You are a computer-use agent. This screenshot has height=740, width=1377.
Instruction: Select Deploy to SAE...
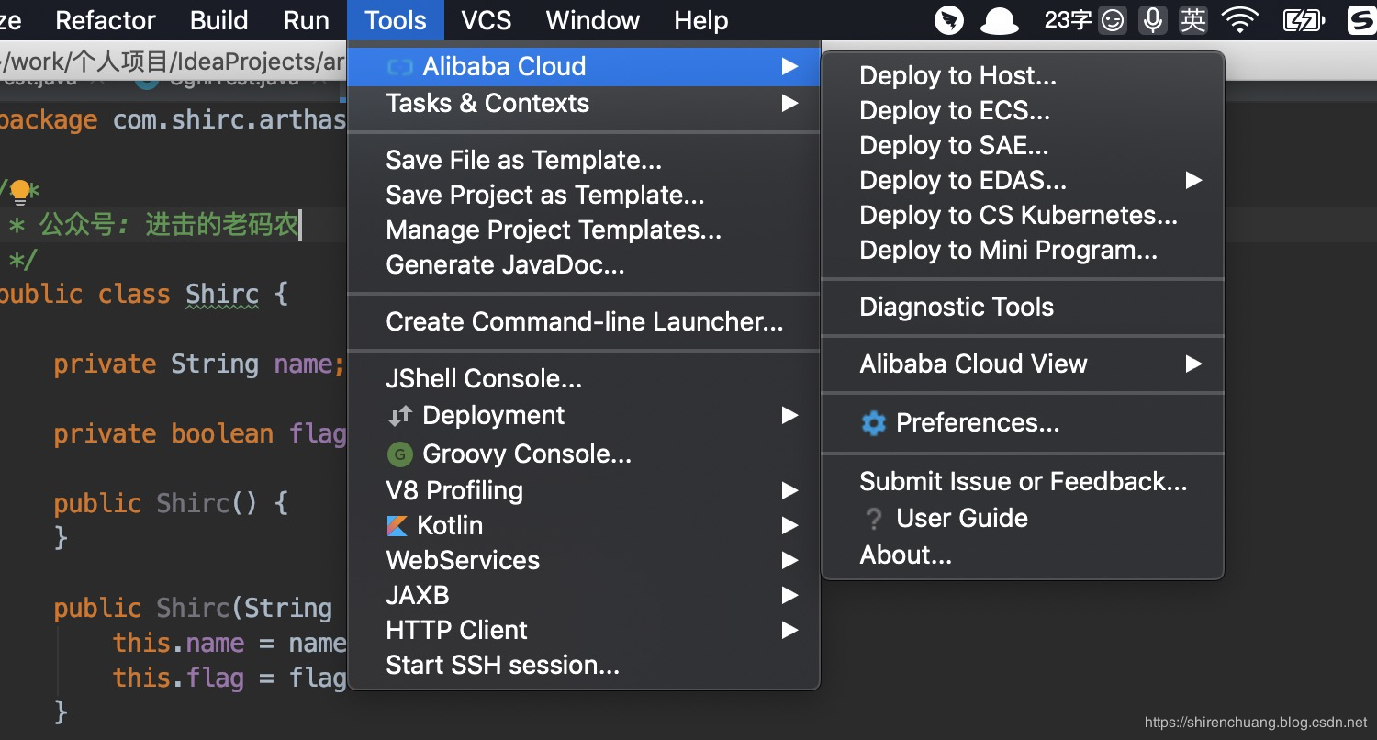(1023, 146)
